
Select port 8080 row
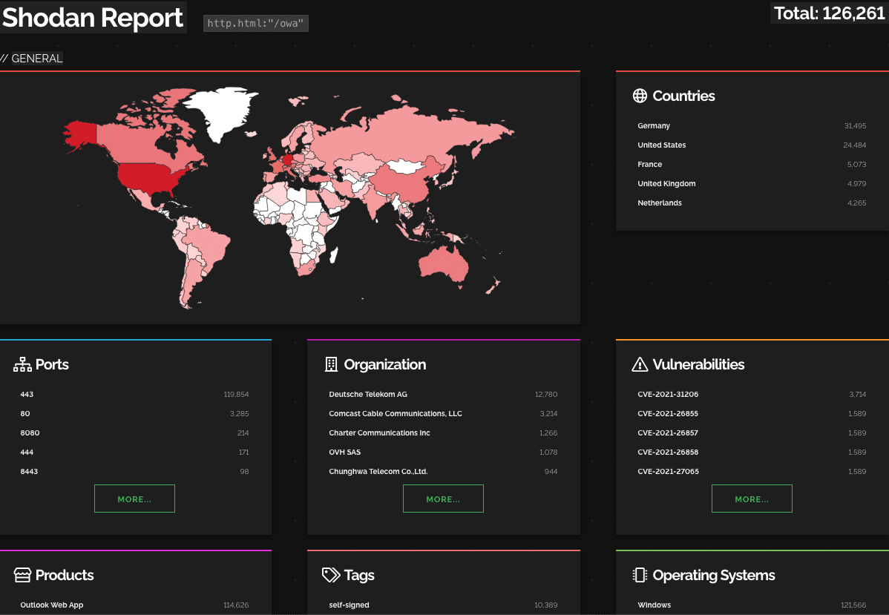[134, 433]
